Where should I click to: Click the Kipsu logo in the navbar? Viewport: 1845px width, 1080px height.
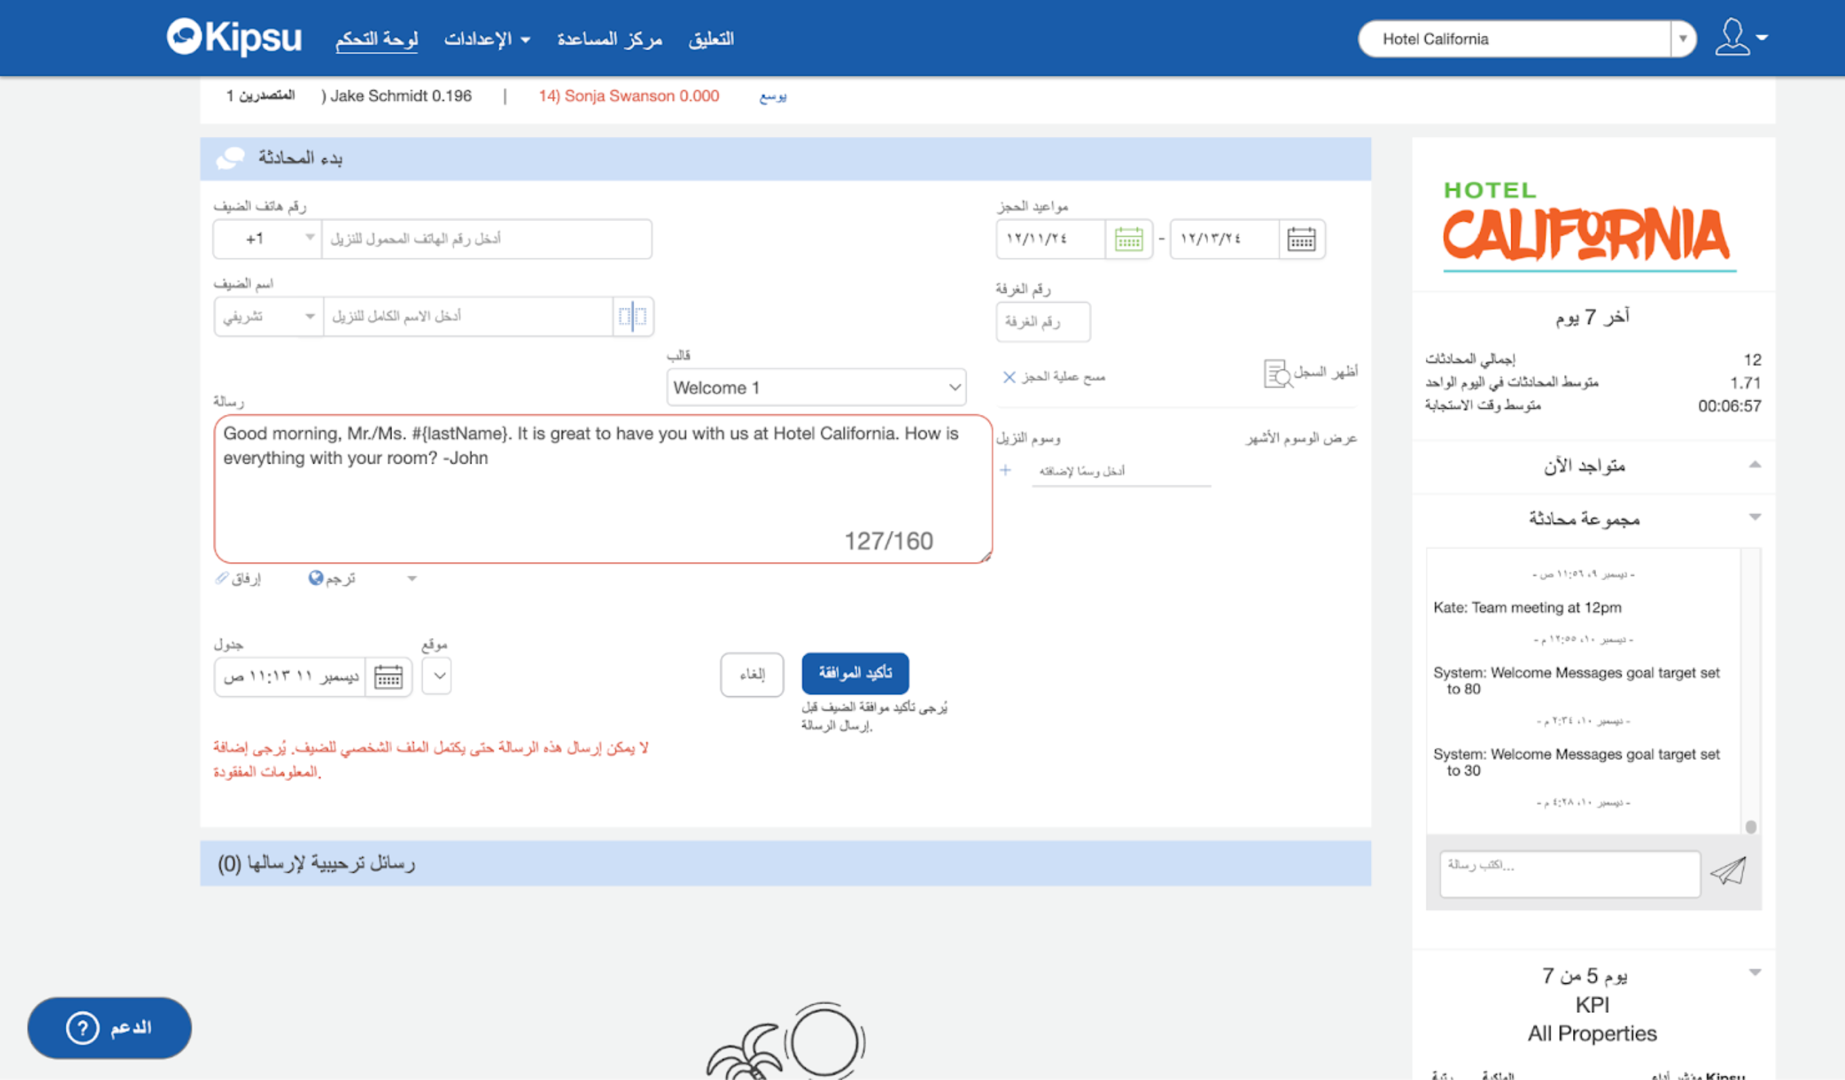[234, 38]
